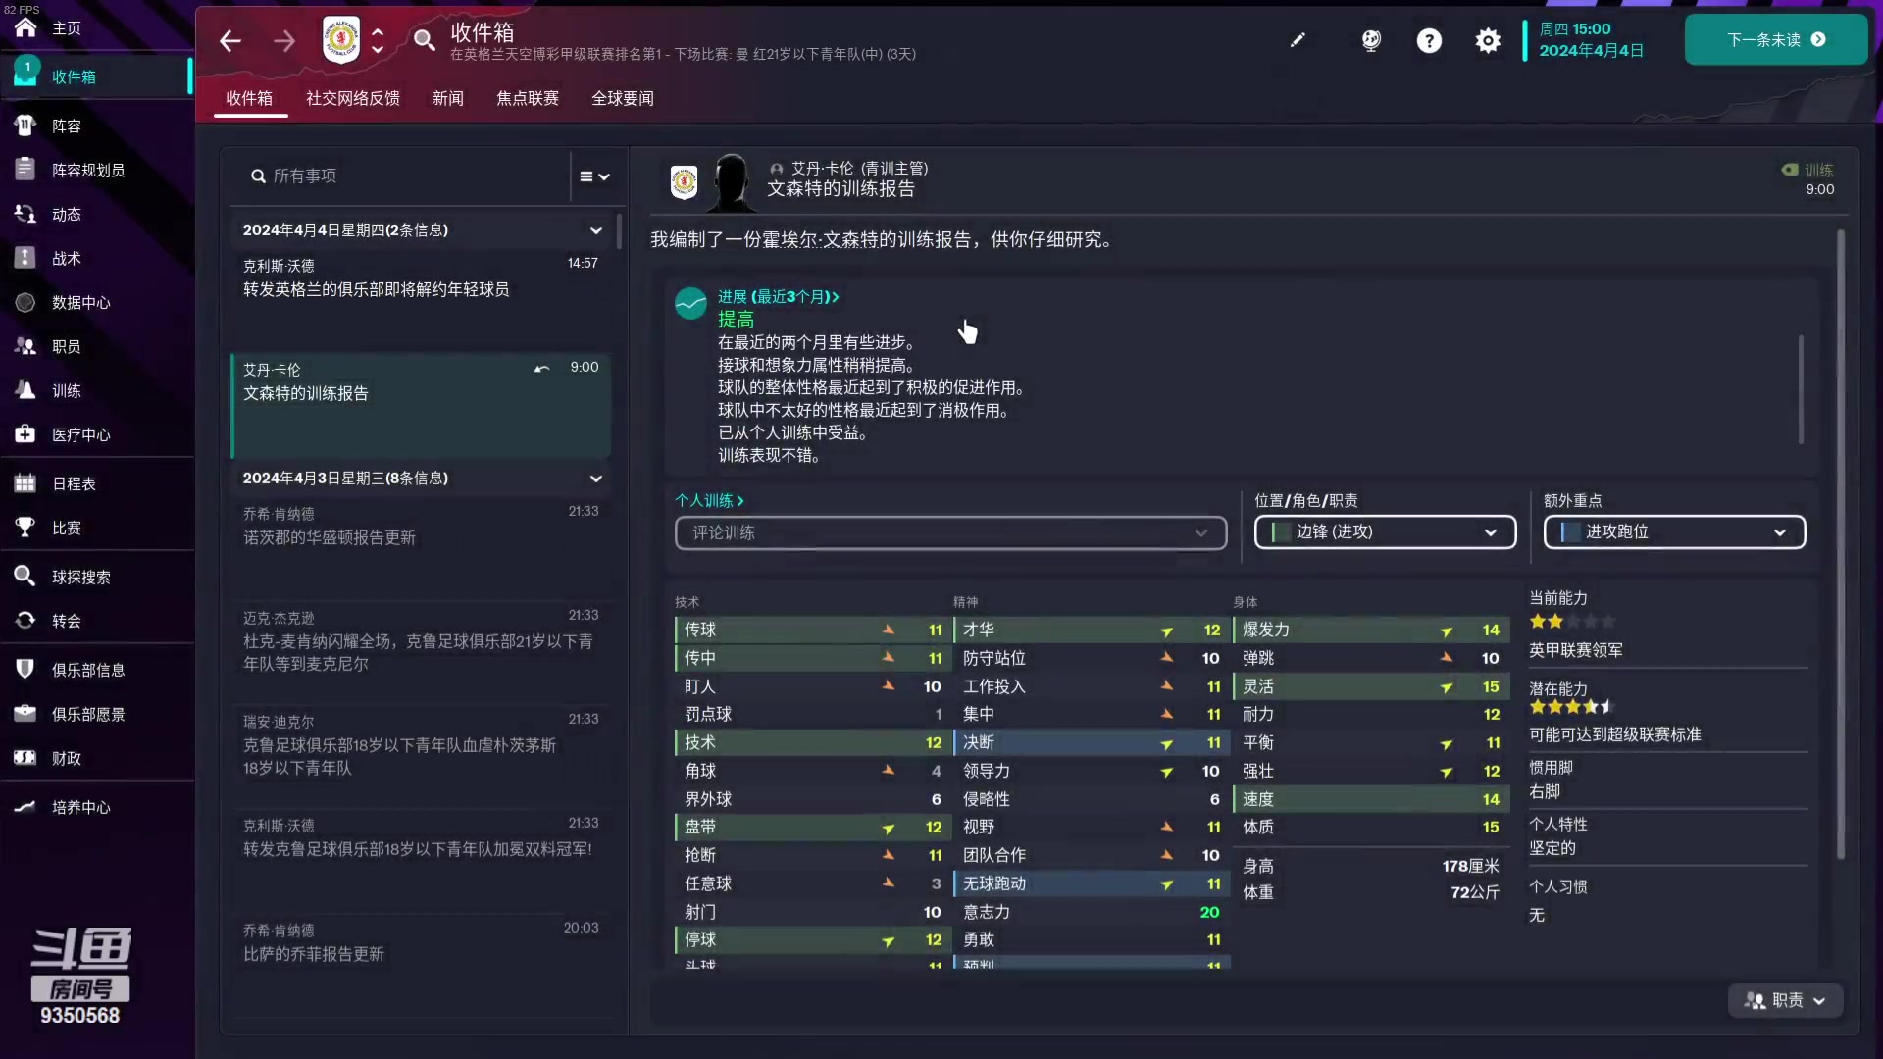Click the pencil note icon
This screenshot has height=1059, width=1883.
click(x=1298, y=40)
